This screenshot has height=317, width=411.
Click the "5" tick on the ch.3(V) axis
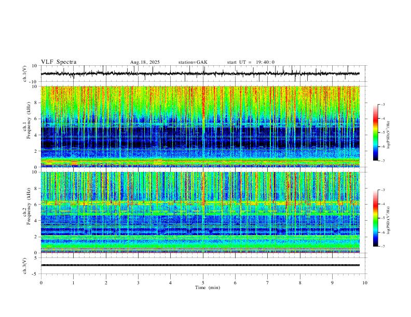tap(36, 257)
